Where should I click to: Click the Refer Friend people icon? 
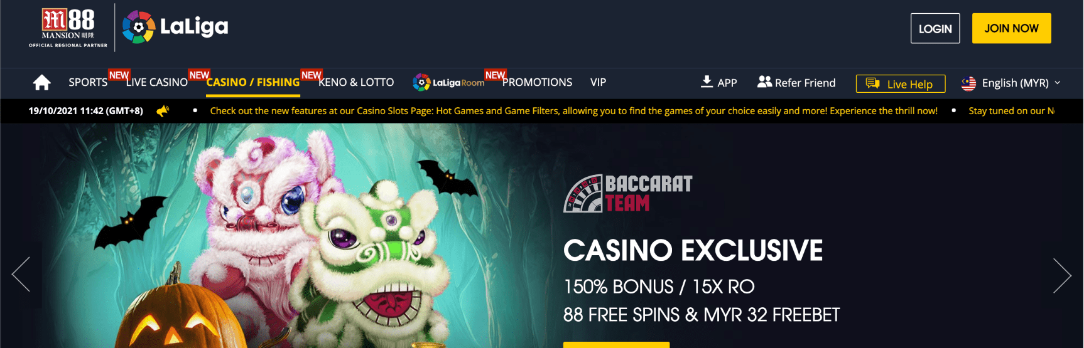click(764, 82)
